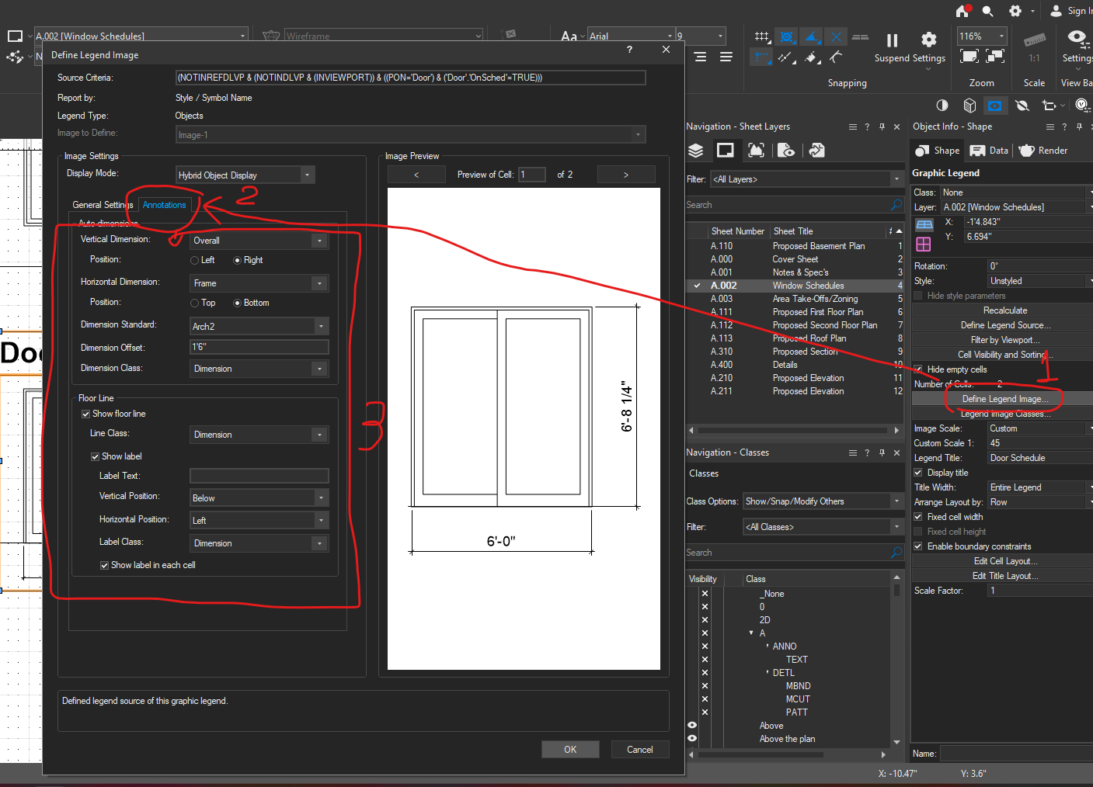Click the search magnifier icon in top bar
The height and width of the screenshot is (787, 1093).
(987, 11)
